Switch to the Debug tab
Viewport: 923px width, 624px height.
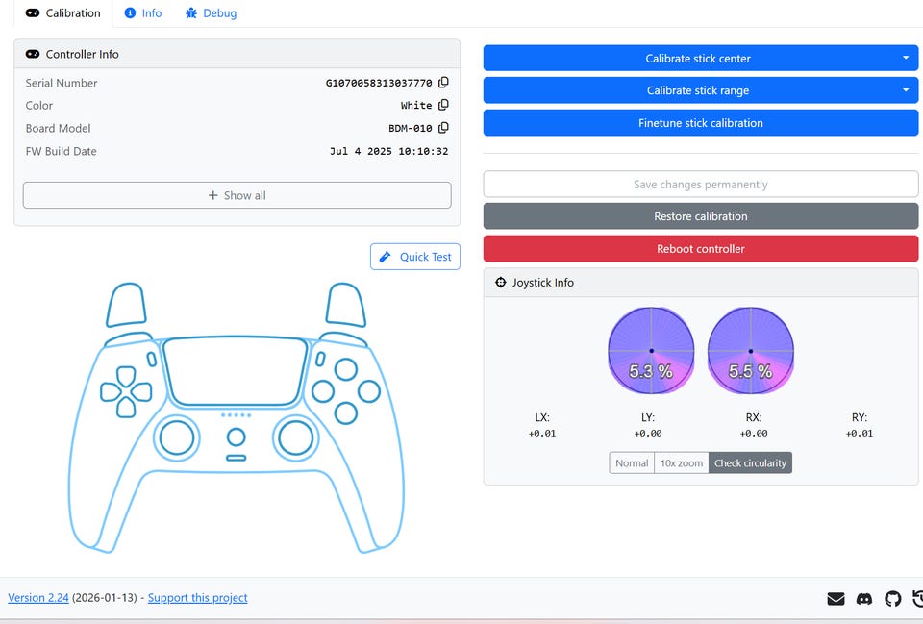pos(211,12)
